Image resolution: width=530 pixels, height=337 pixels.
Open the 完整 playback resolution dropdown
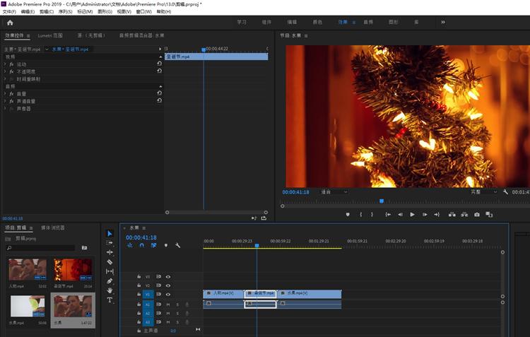point(483,191)
